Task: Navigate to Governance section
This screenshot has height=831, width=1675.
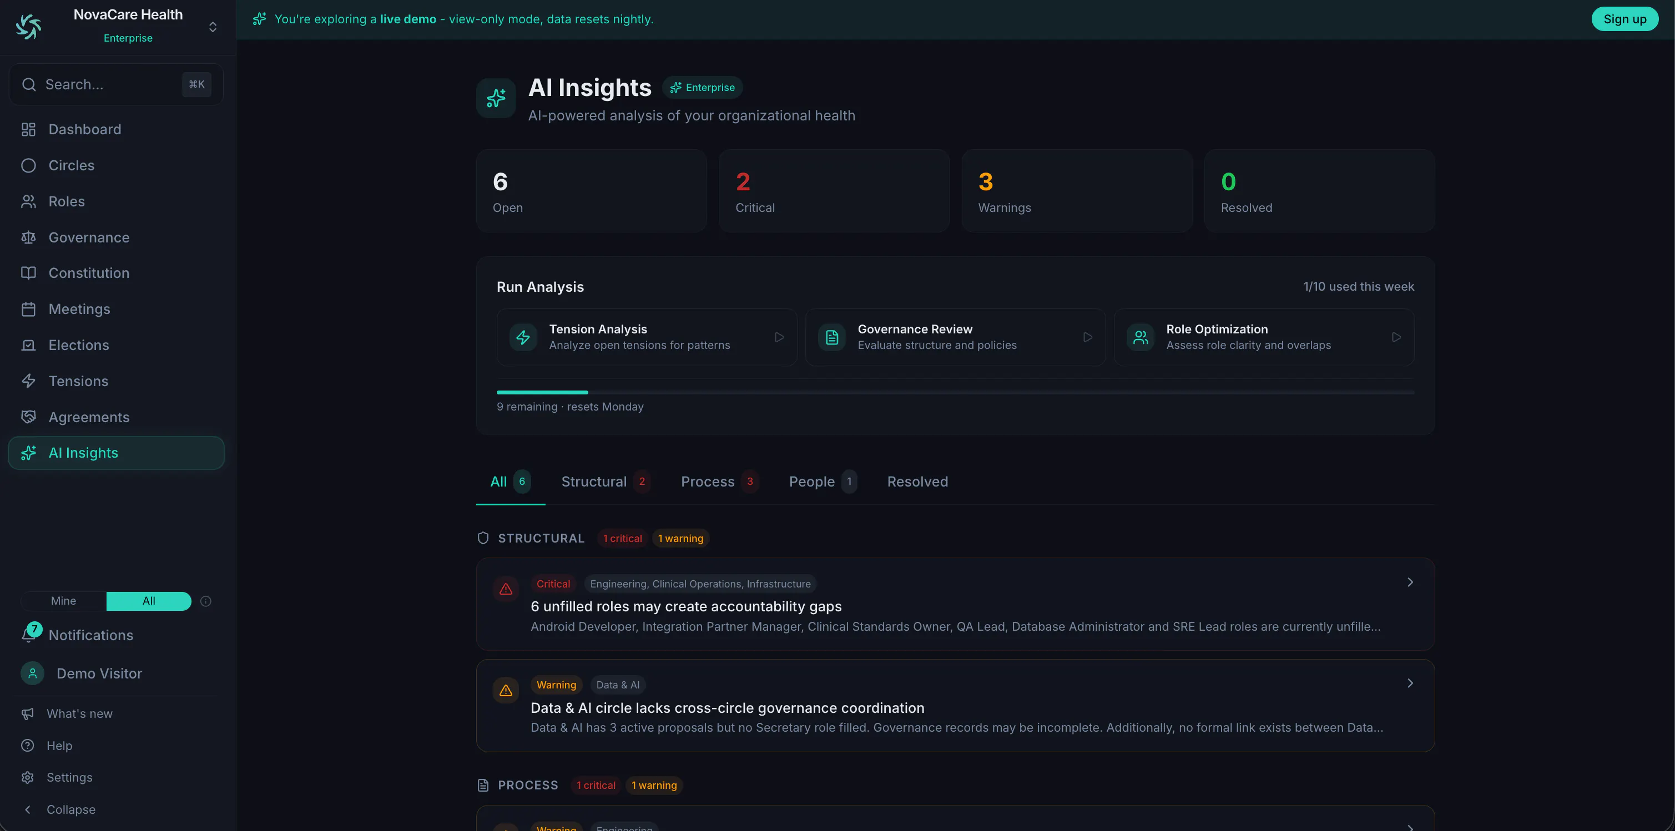Action: click(116, 238)
